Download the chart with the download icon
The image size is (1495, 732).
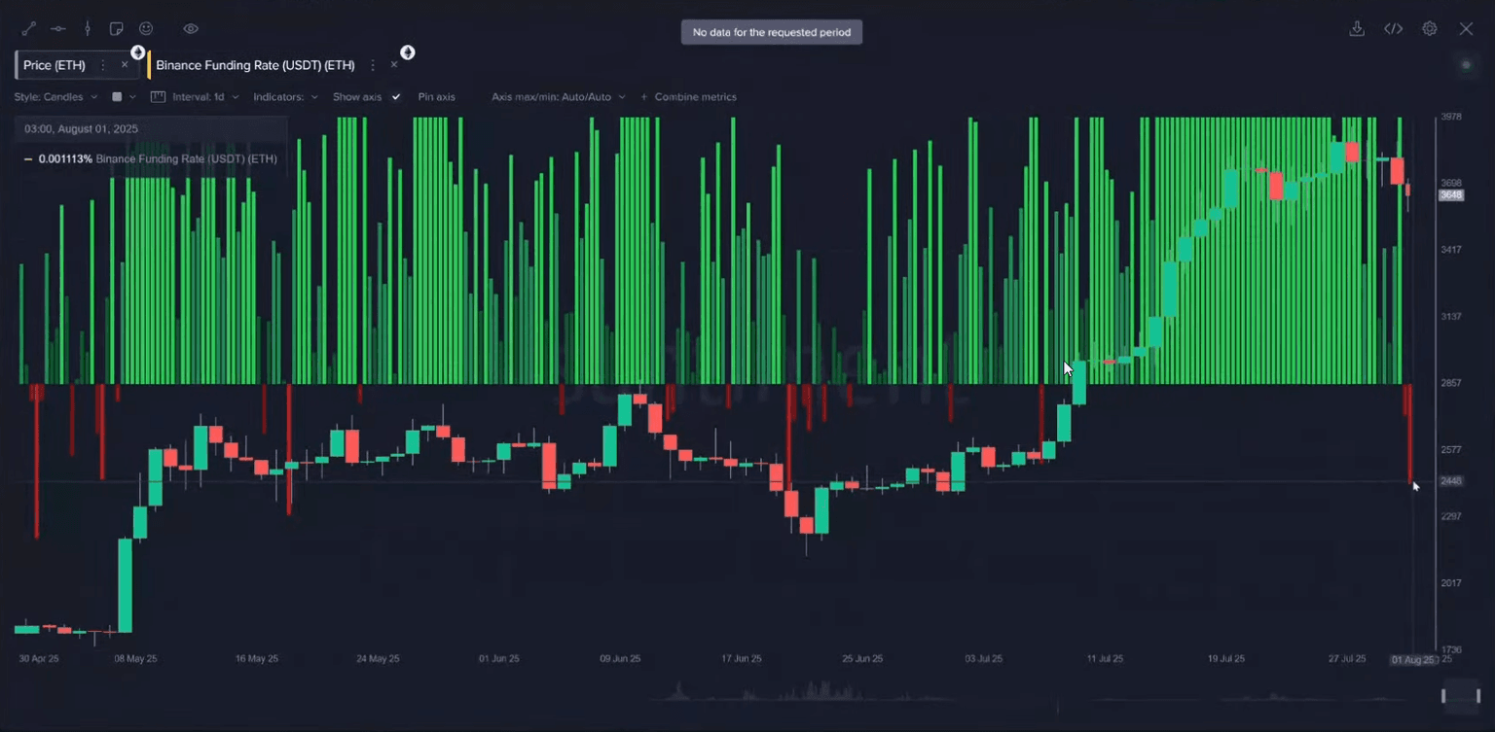tap(1357, 29)
